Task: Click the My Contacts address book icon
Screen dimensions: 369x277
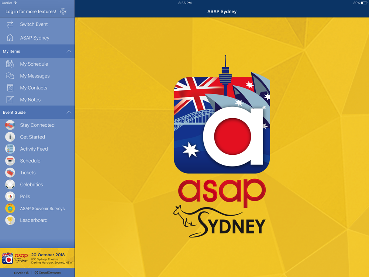Action: point(10,88)
